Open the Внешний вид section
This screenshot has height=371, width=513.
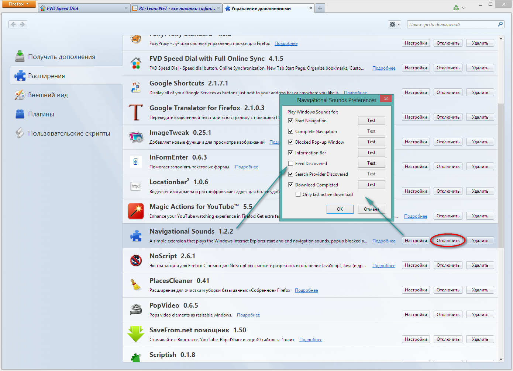point(66,95)
